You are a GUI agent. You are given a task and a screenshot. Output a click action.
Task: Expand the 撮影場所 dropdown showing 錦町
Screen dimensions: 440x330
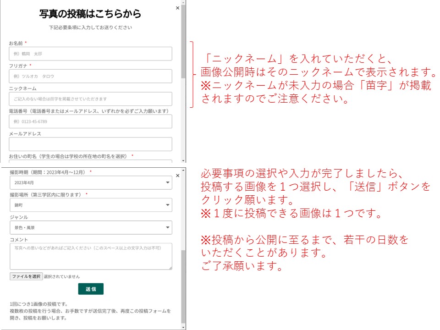click(90, 205)
